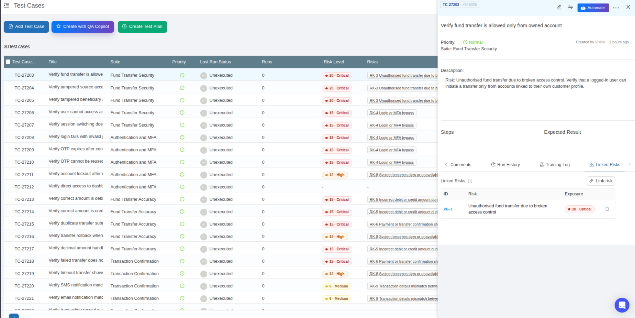Click the Create Test Plan button
635x318 pixels.
(143, 26)
